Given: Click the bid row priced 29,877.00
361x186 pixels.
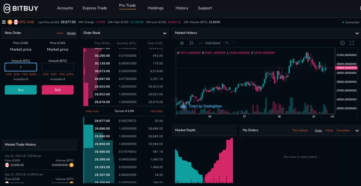Looking at the screenshot, I should click(124, 121).
